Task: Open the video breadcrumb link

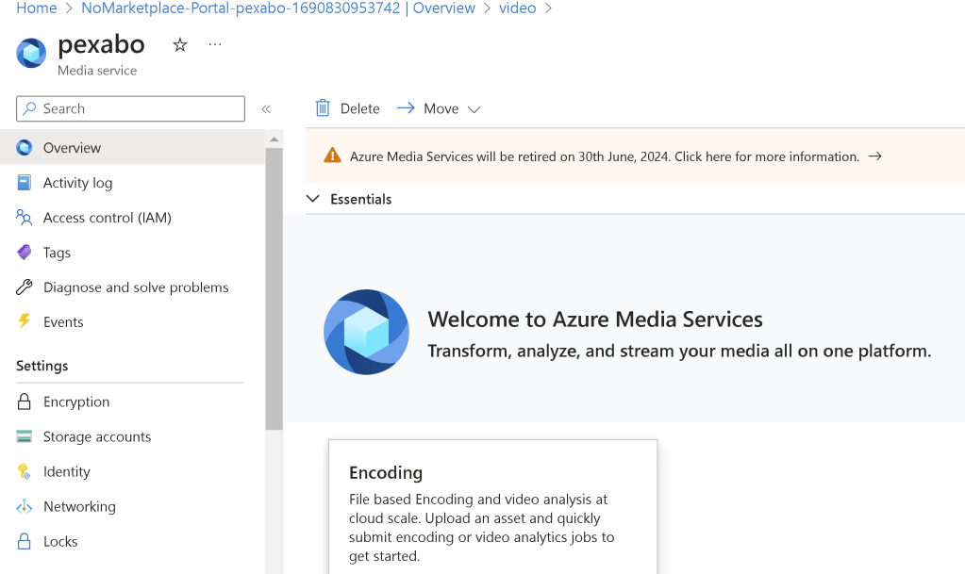Action: 518,8
